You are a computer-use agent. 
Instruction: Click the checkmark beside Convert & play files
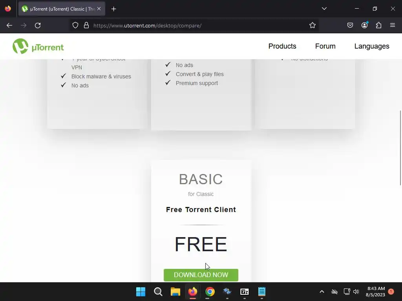click(x=168, y=74)
